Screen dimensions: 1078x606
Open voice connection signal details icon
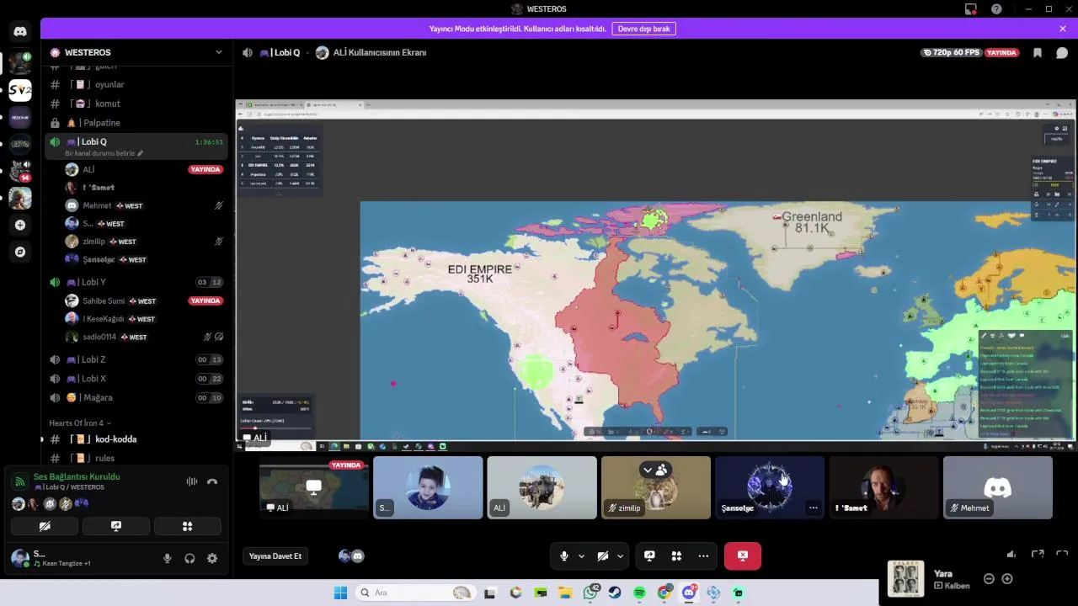click(19, 481)
